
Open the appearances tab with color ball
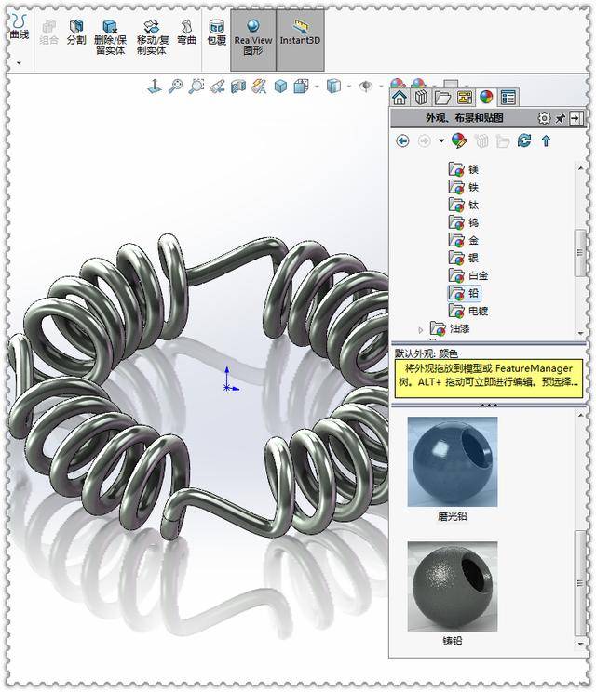click(486, 97)
